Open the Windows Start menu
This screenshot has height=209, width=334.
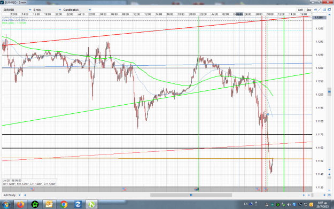click(x=6, y=205)
